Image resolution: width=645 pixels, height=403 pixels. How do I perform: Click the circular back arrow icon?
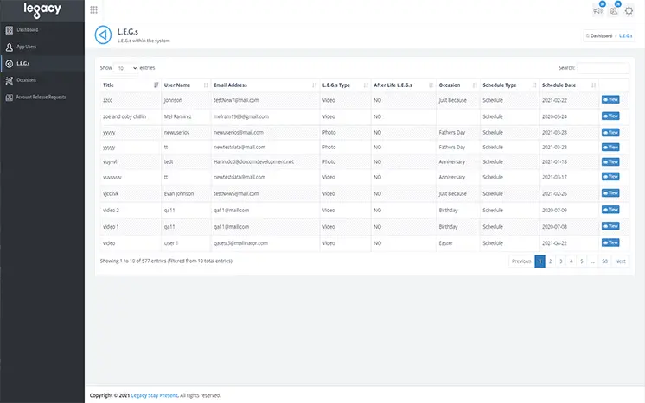[103, 35]
